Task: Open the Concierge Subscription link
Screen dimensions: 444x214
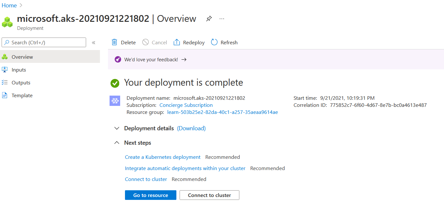Action: 186,105
